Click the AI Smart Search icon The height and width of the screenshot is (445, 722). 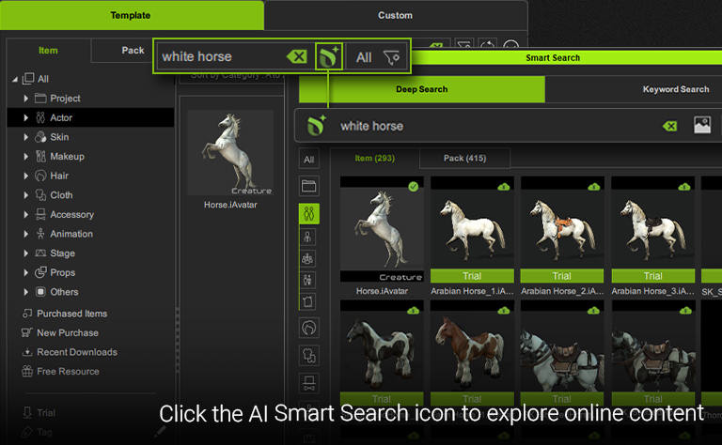[x=327, y=56]
